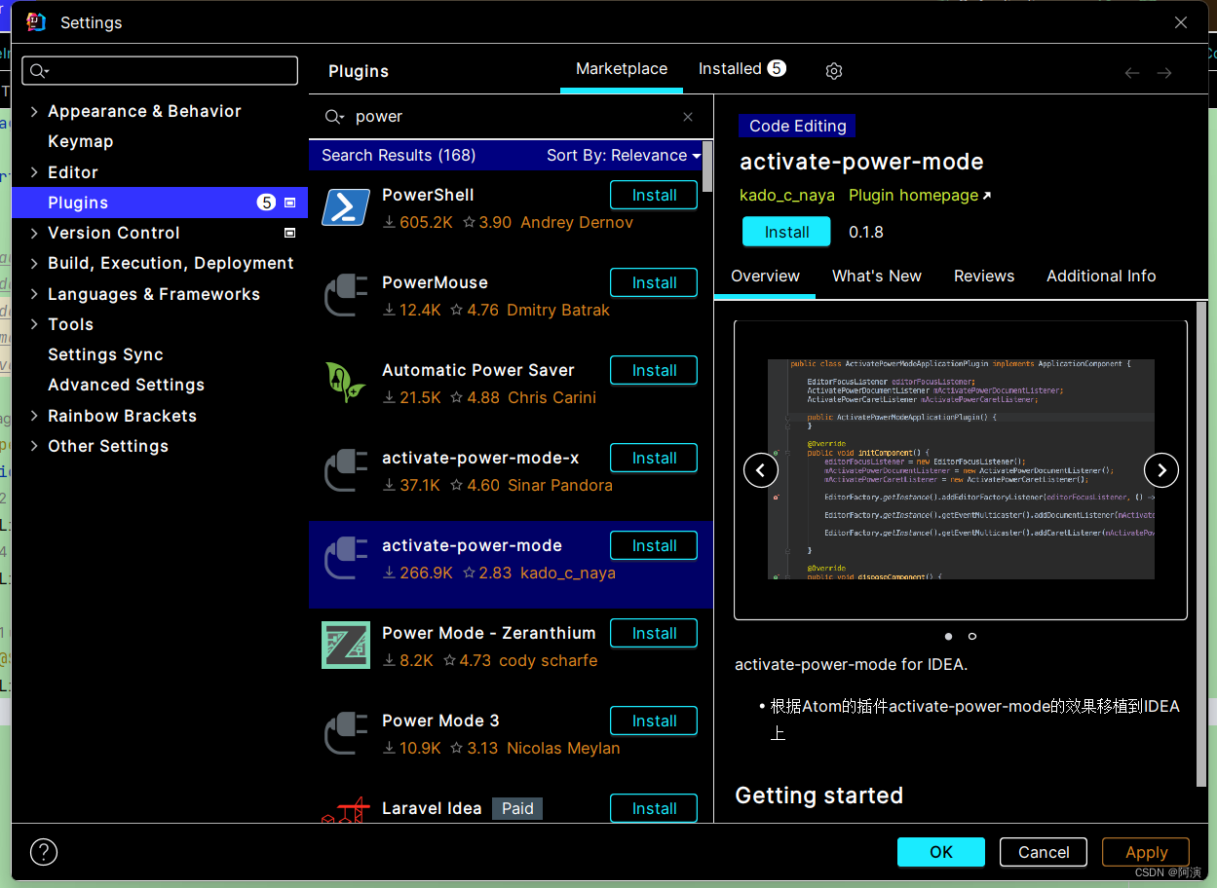The width and height of the screenshot is (1217, 888).
Task: Open the Additional Info tab
Action: coord(1101,277)
